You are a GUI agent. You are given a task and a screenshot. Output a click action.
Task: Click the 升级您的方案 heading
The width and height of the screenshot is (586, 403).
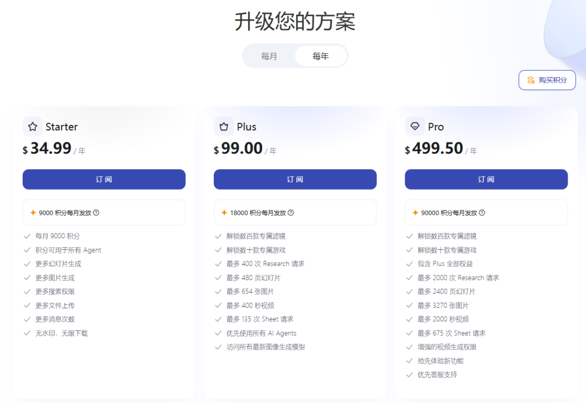click(295, 22)
